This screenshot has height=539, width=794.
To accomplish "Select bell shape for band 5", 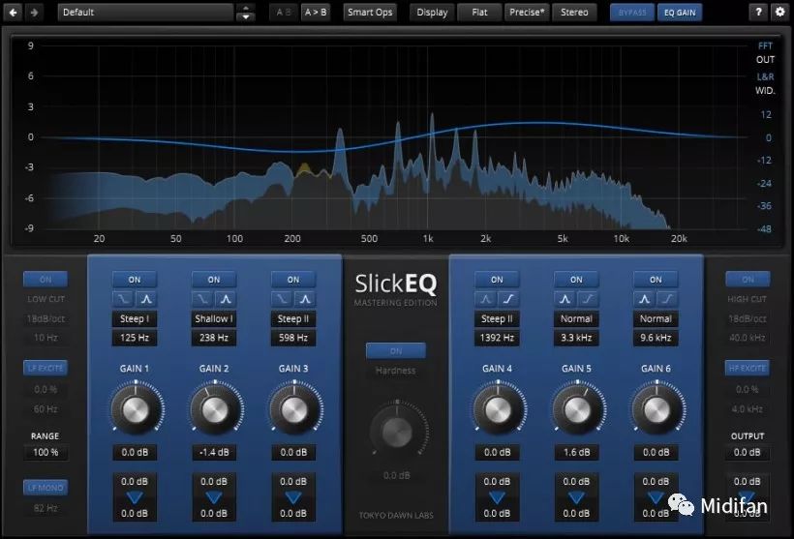I will click(565, 299).
